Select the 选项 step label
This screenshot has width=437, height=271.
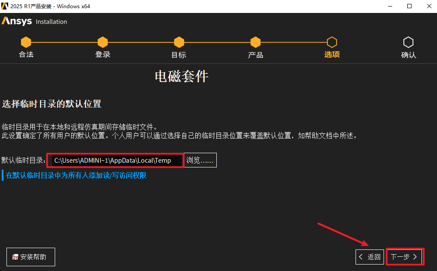pyautogui.click(x=332, y=54)
